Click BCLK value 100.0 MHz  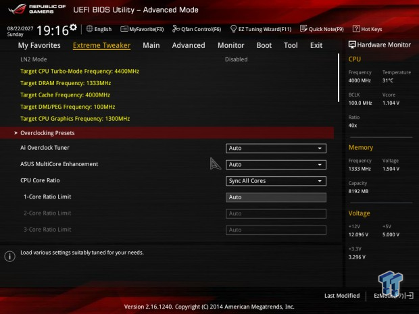point(360,103)
